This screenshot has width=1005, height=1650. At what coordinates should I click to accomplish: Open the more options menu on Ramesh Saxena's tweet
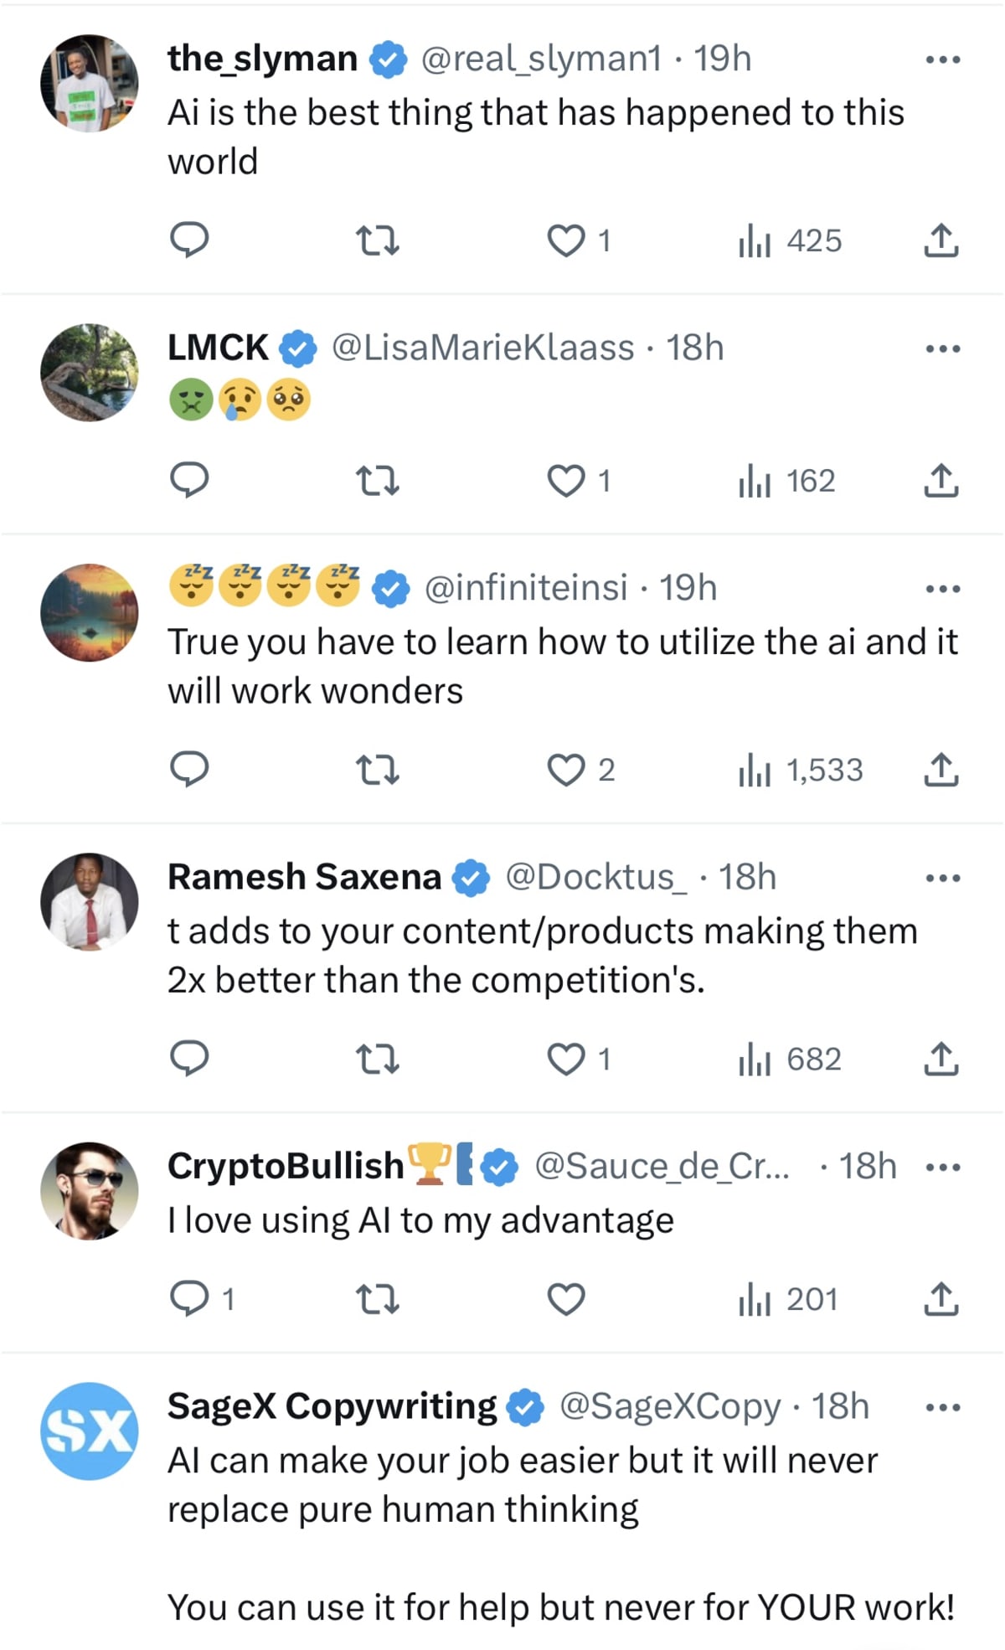(x=941, y=877)
